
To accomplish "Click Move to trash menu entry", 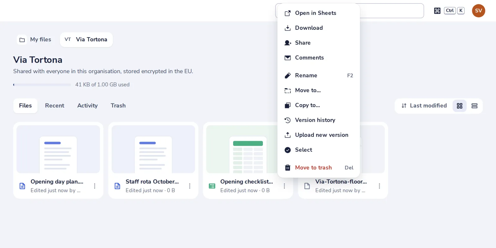I will click(x=319, y=168).
